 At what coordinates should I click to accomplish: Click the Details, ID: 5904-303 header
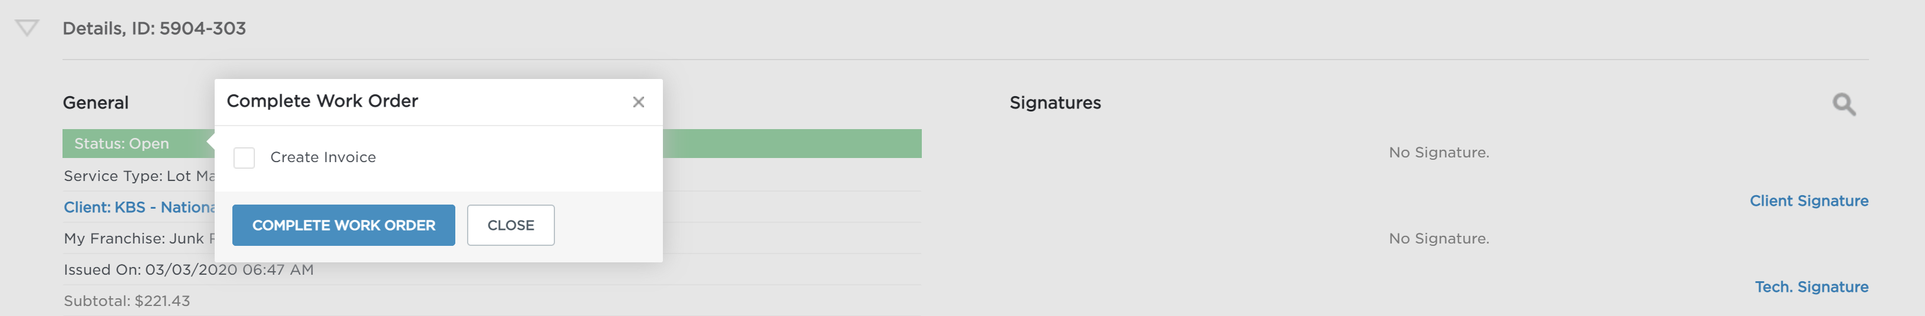[x=154, y=28]
